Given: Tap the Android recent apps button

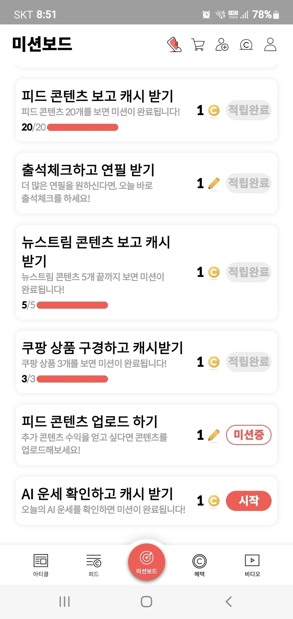Looking at the screenshot, I should click(65, 601).
